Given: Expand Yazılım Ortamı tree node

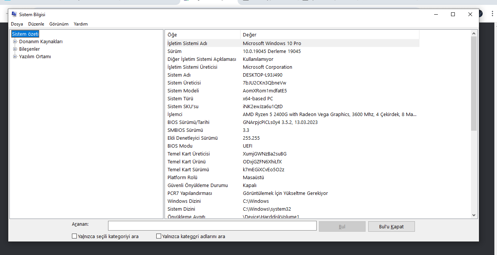Looking at the screenshot, I should (15, 56).
